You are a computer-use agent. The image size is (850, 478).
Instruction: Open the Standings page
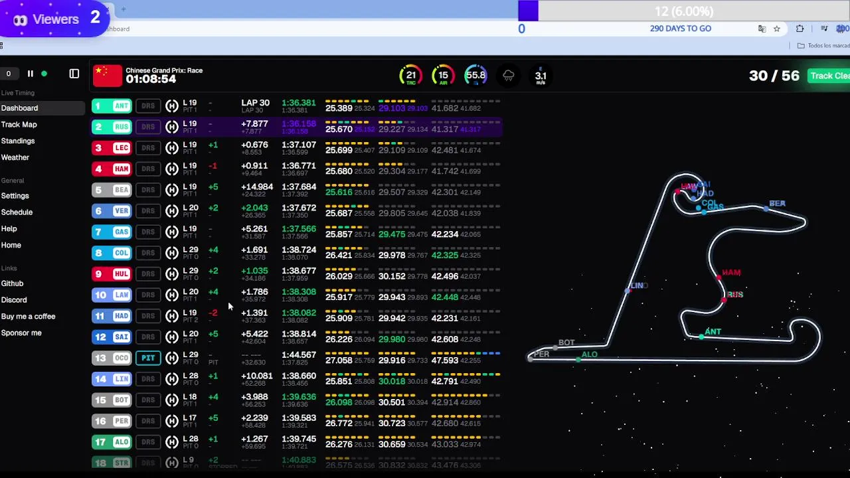coord(17,141)
